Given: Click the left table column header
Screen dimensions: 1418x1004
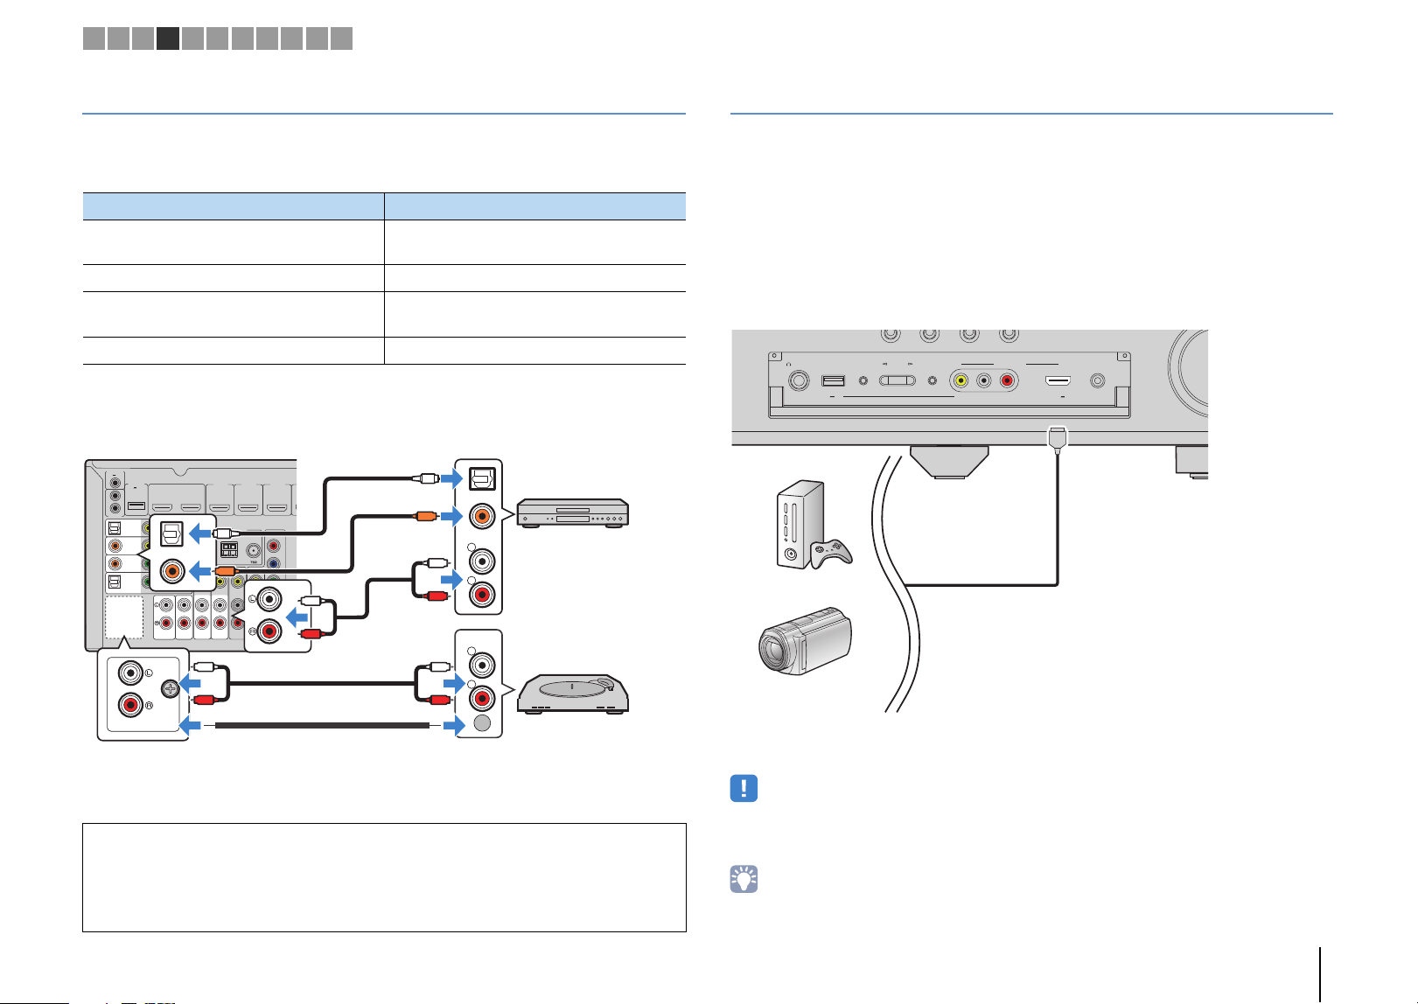Looking at the screenshot, I should coord(233,206).
